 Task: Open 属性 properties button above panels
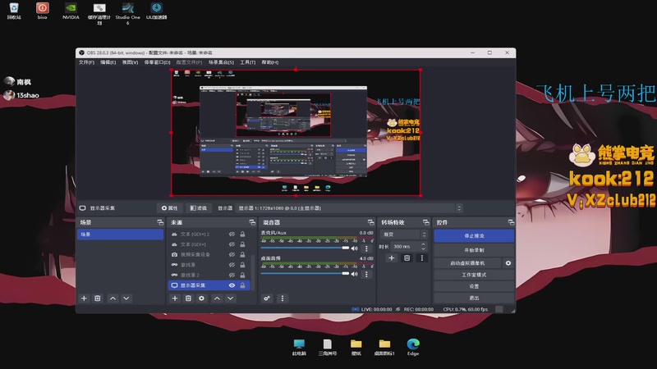pos(169,208)
